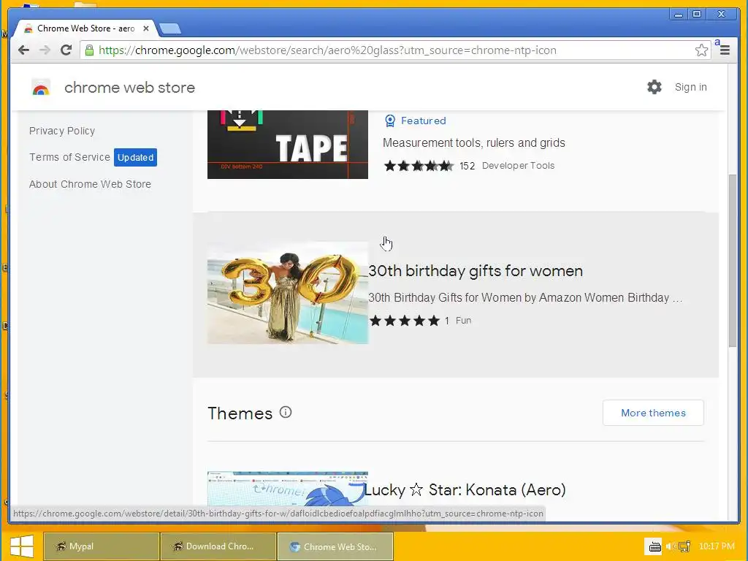Click the Themes section heading
This screenshot has width=748, height=561.
point(240,413)
